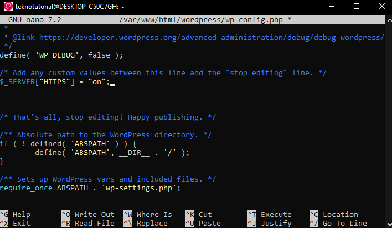Click ^U Paste shortcut
This screenshot has width=392, height=228.
(203, 223)
